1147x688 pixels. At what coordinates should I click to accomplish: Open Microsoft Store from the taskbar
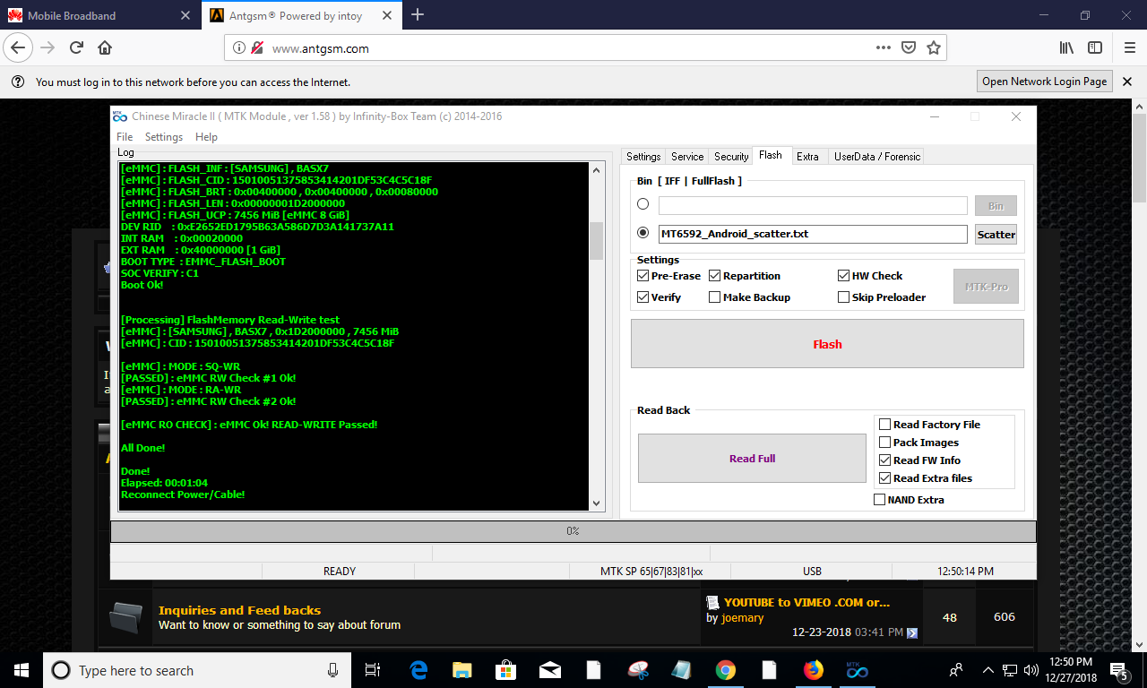click(x=506, y=670)
